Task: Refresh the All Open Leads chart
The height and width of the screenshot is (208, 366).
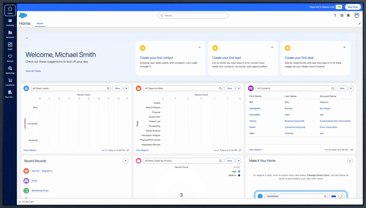Action: (128, 150)
